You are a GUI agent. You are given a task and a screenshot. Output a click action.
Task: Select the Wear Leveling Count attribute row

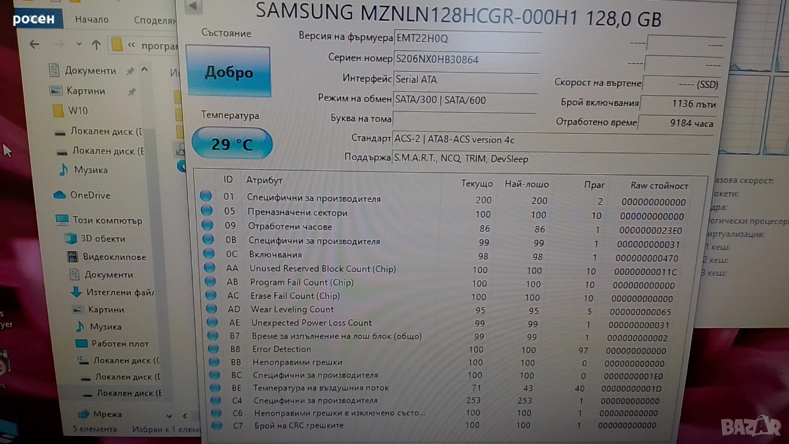[x=292, y=310]
